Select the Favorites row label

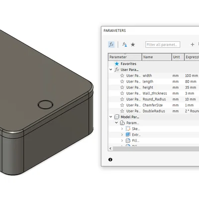128,64
